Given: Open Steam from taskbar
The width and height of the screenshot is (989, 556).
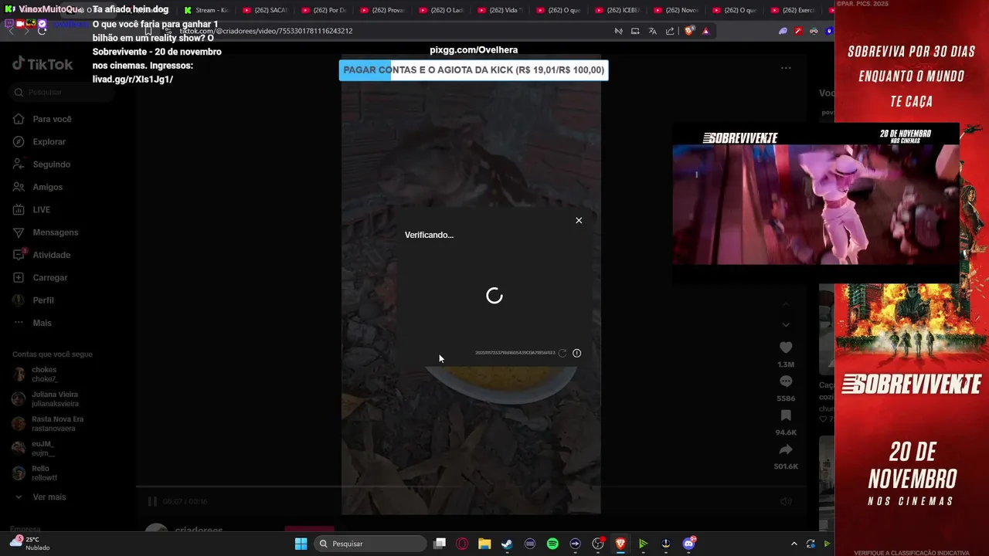Looking at the screenshot, I should click(x=507, y=544).
